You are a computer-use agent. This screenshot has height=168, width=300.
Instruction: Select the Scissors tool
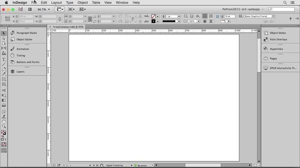click(4, 91)
